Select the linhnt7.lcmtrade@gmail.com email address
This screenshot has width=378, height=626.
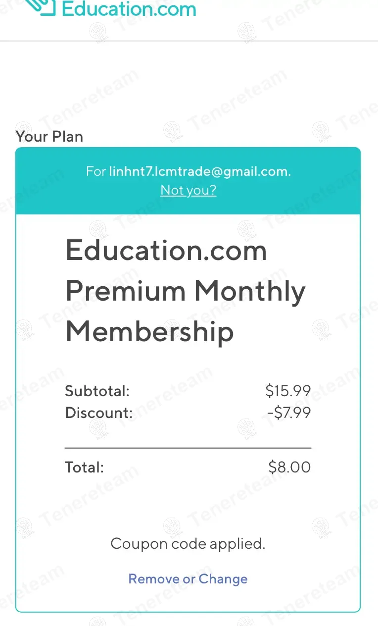tap(199, 172)
